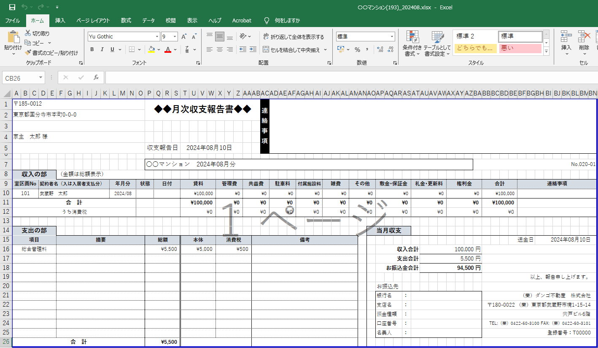The image size is (598, 348).
Task: Click the increase indent icon
Action: click(253, 49)
